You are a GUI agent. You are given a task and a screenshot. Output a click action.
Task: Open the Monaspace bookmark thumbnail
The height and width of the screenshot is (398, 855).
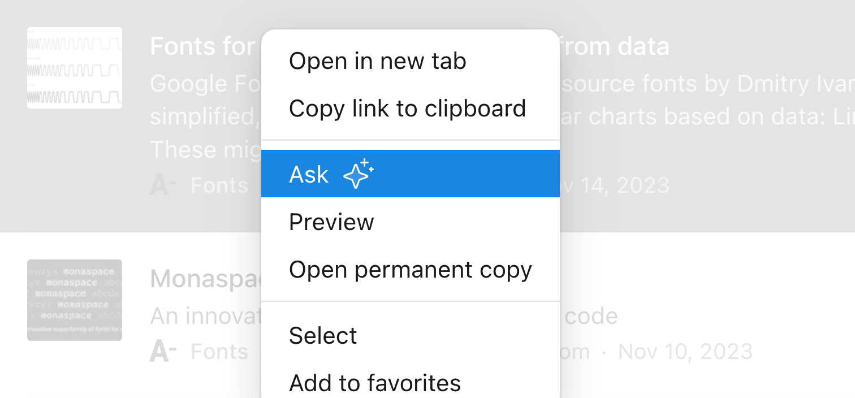pyautogui.click(x=75, y=300)
